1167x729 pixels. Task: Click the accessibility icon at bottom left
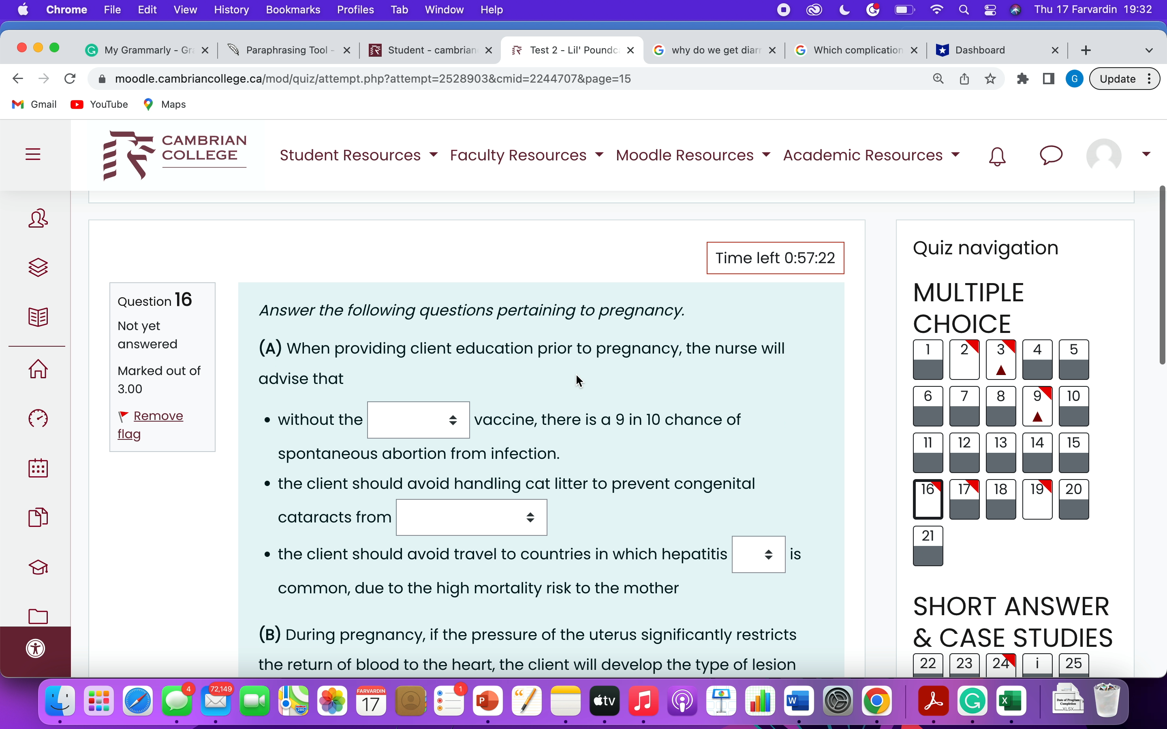coord(36,648)
